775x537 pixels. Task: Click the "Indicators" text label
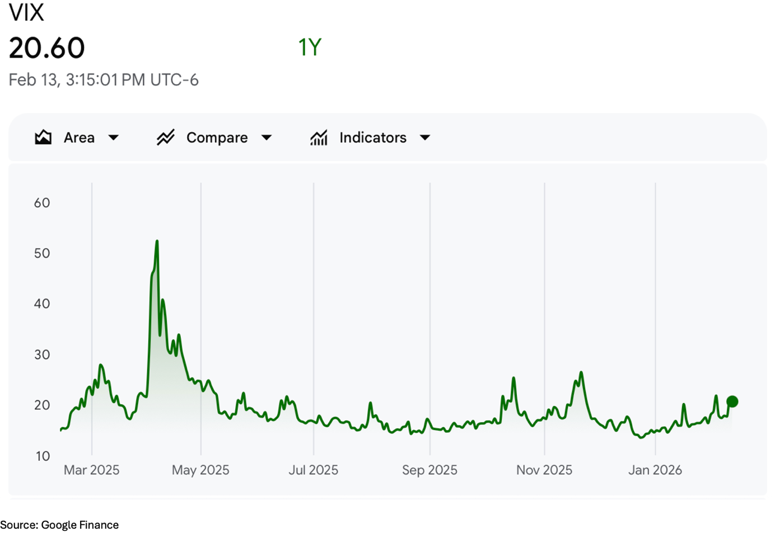[372, 138]
